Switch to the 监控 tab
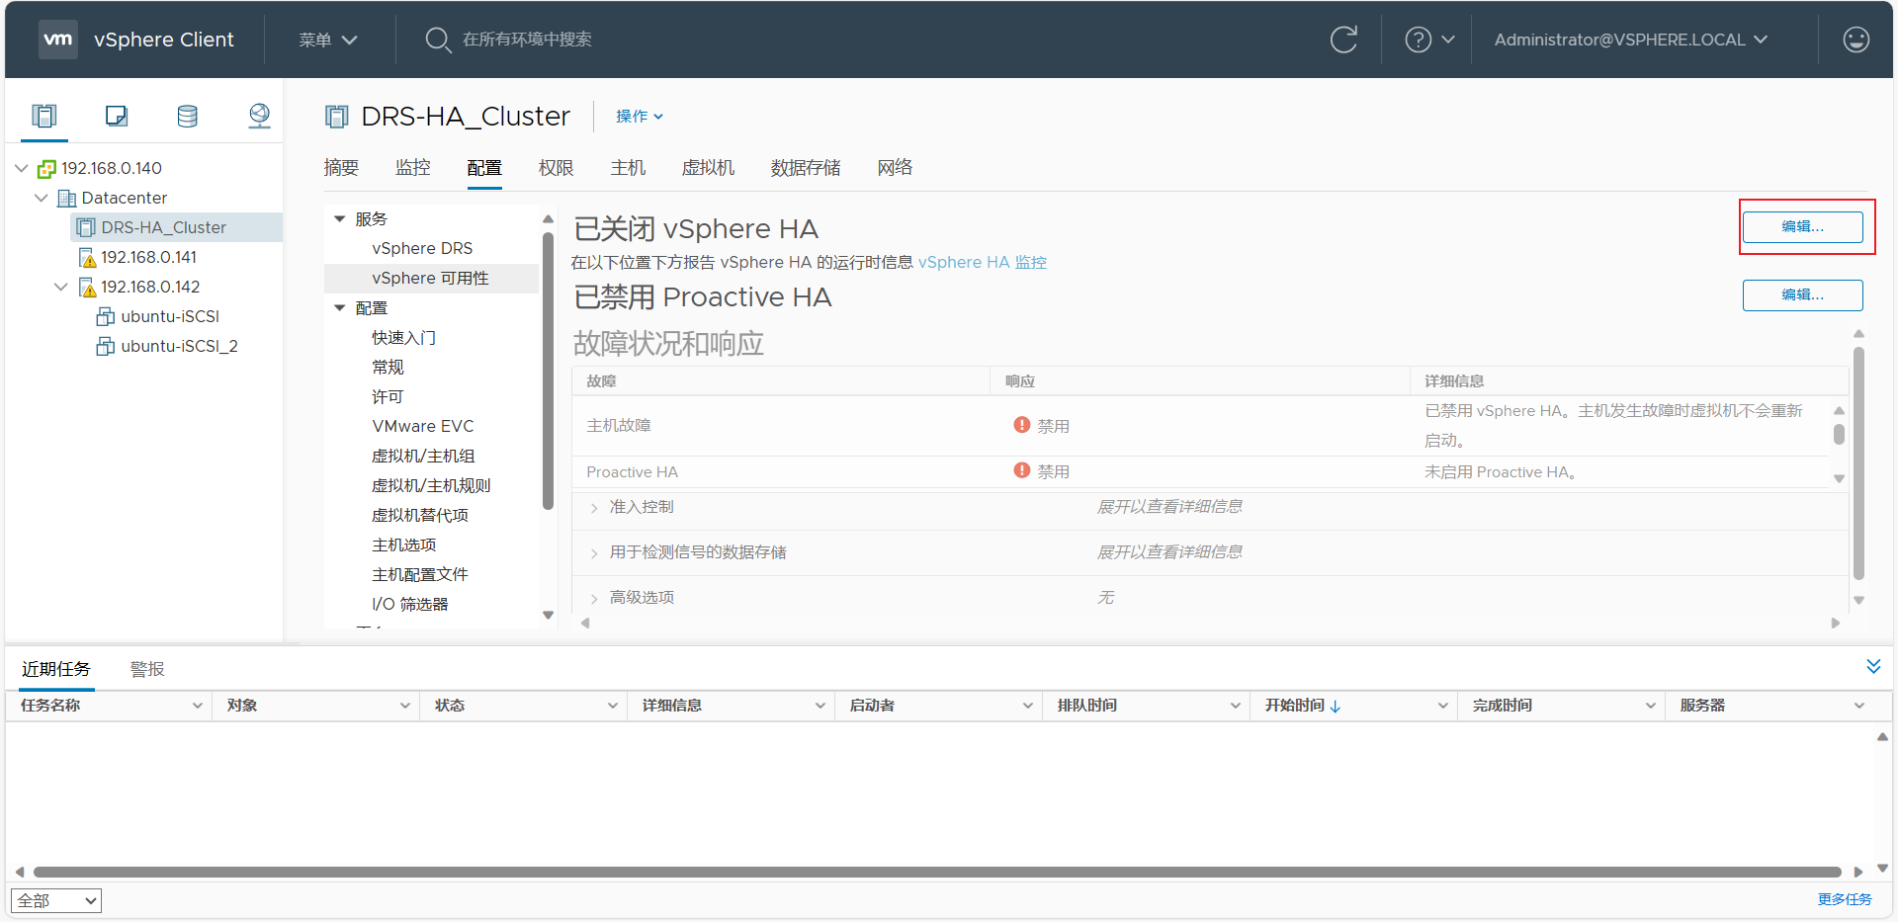 [x=412, y=168]
